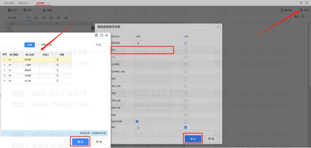This screenshot has width=311, height=148.
Task: Select the 办公室 row
Action: pyautogui.click(x=36, y=81)
